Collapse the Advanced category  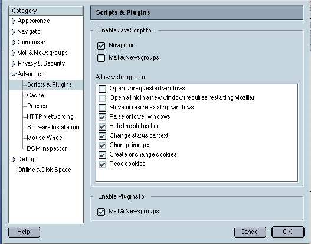(x=14, y=74)
